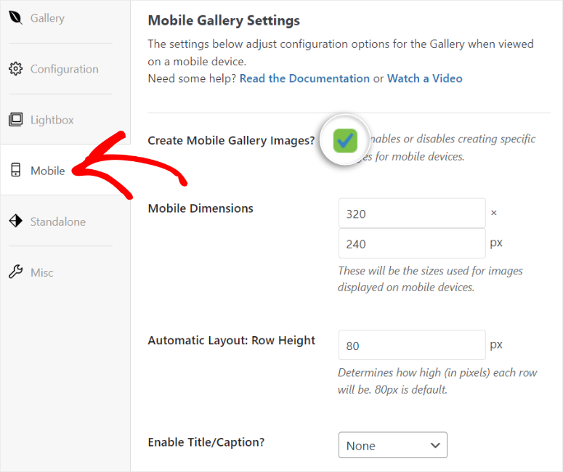Click the Lightbox stacked-frames icon
This screenshot has height=472, width=563.
click(x=15, y=120)
